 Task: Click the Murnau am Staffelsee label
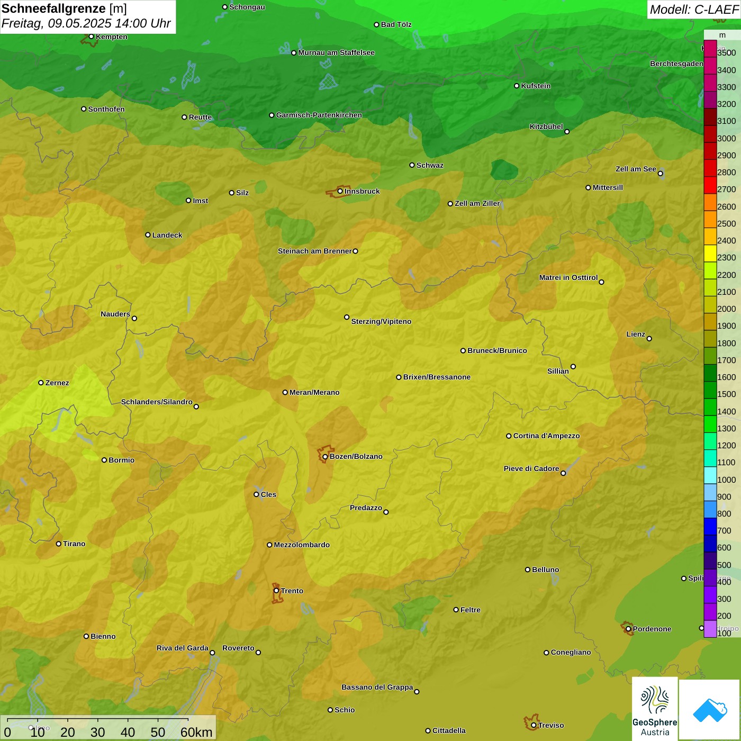336,52
